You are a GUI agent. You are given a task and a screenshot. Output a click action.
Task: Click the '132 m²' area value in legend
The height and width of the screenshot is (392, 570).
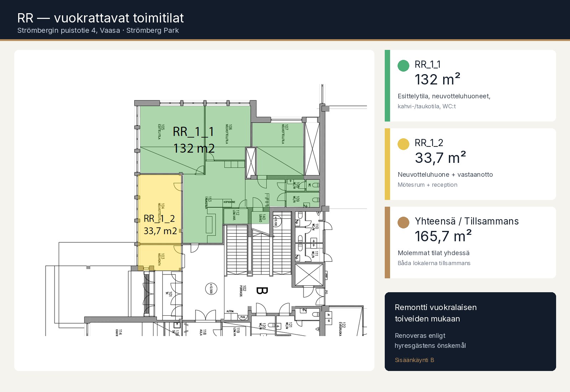(x=437, y=79)
